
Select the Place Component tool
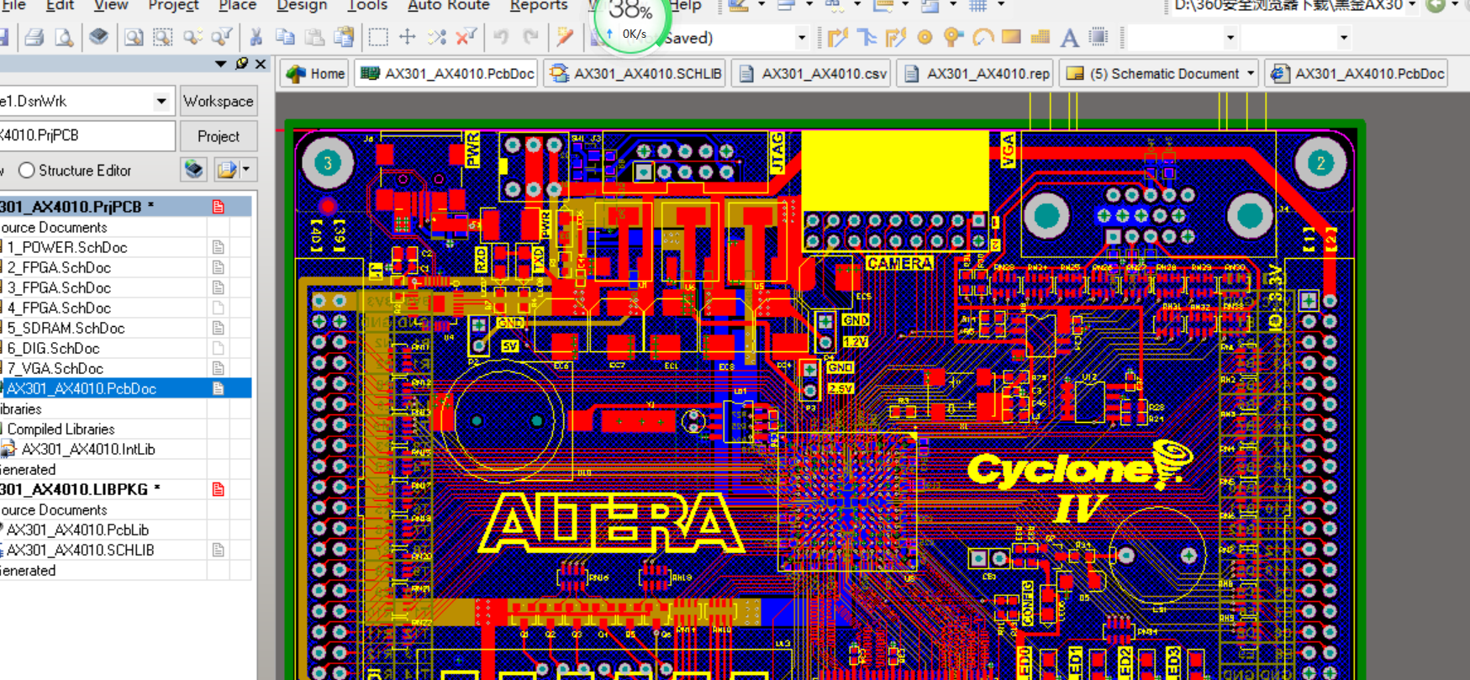[x=1099, y=37]
